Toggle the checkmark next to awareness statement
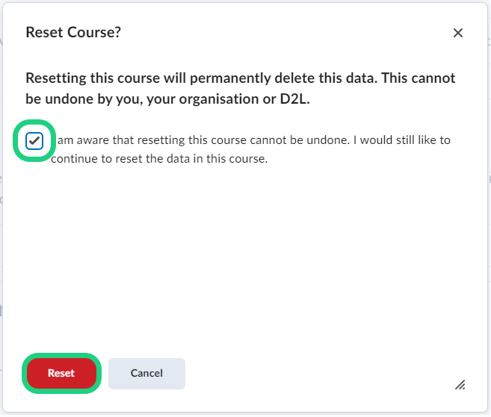 [34, 141]
